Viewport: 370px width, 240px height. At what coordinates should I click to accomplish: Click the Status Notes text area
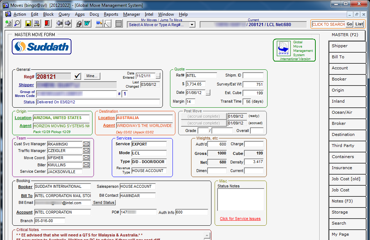241,200
